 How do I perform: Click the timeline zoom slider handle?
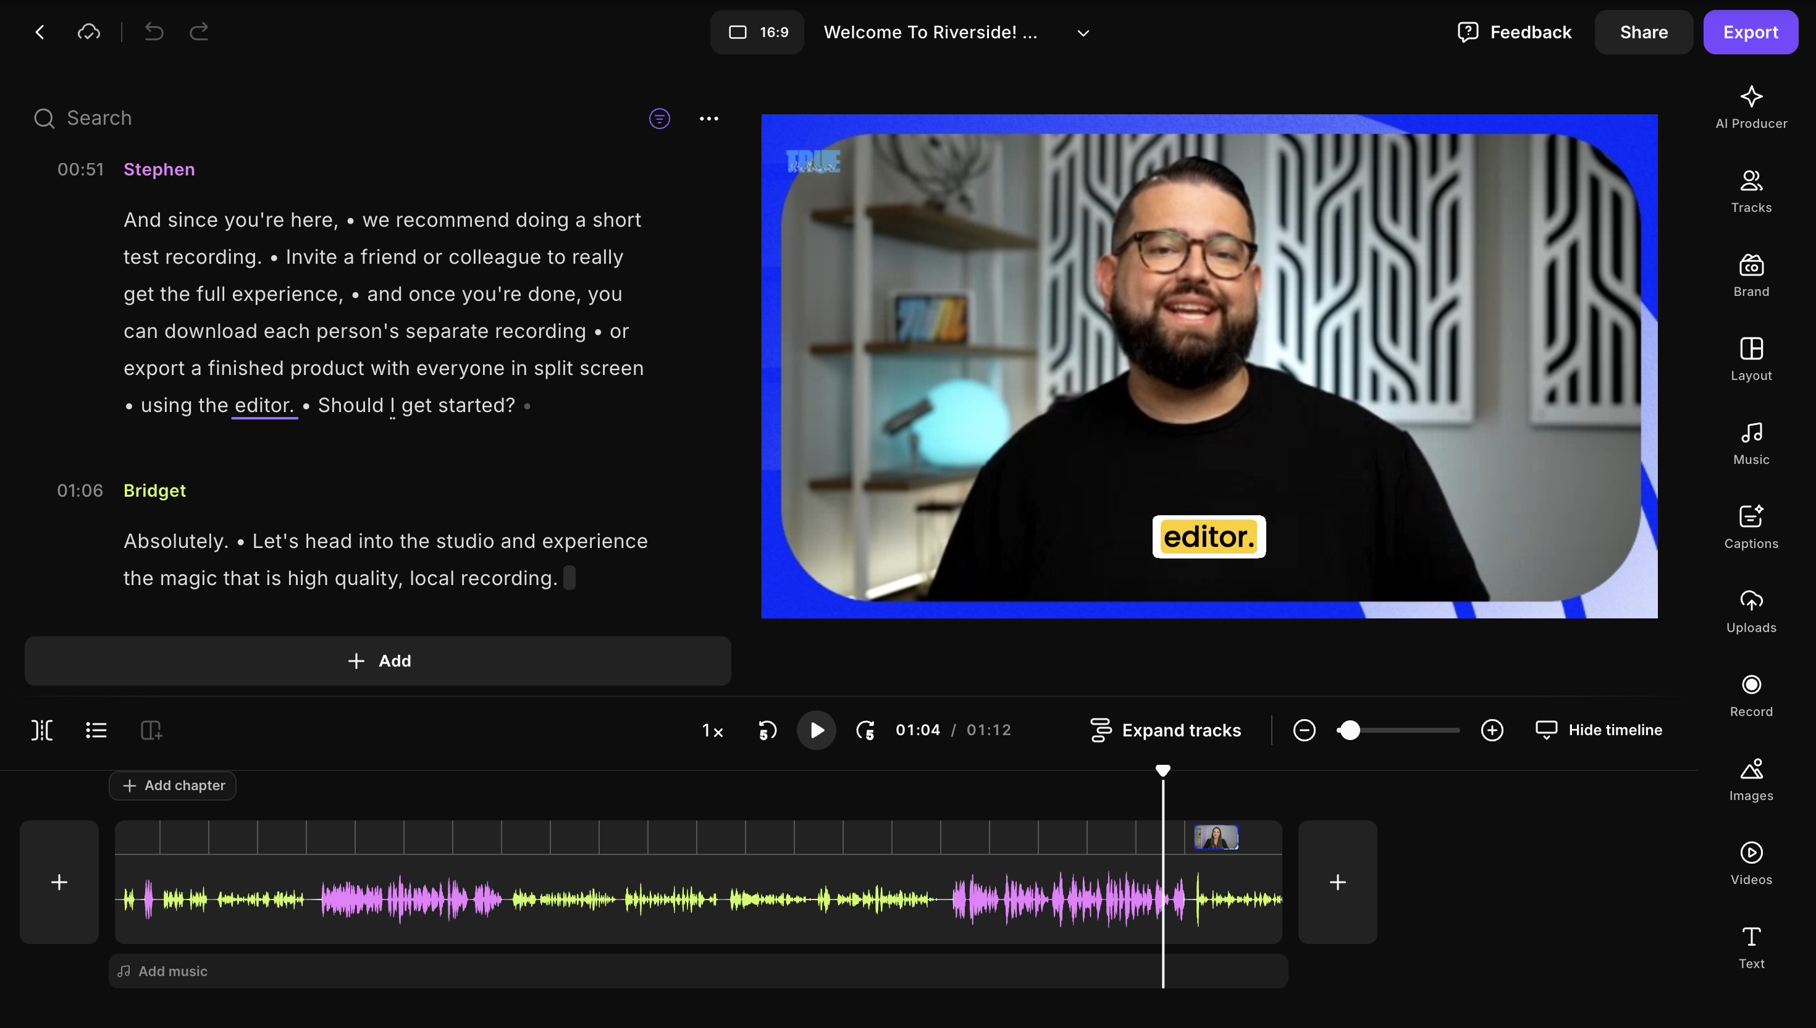click(1350, 730)
